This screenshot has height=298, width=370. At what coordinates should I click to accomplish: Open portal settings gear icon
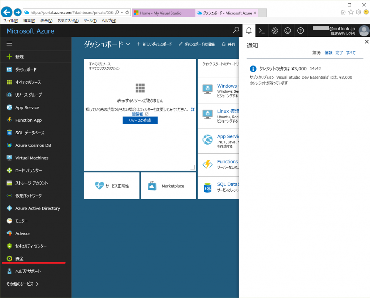coord(275,30)
